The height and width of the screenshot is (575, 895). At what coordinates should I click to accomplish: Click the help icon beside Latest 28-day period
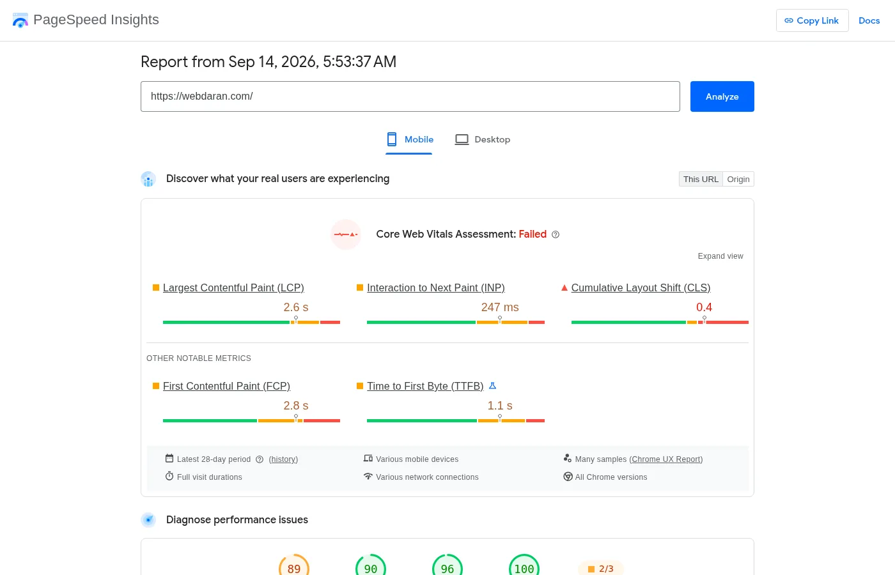point(260,459)
